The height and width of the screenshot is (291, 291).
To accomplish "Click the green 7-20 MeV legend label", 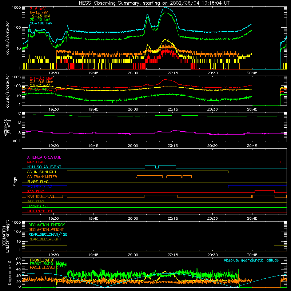I will [x=39, y=89].
